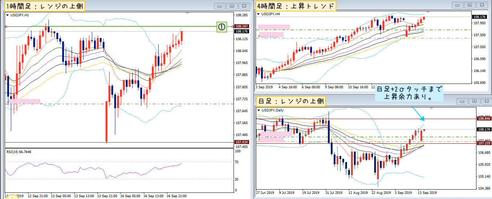Click the Daily chart shift triangle marker
492x199 pixels.
coord(431,108)
